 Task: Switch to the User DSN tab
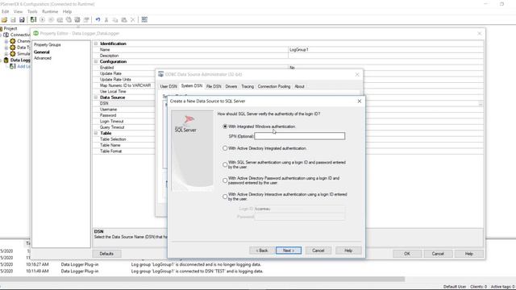coord(169,86)
